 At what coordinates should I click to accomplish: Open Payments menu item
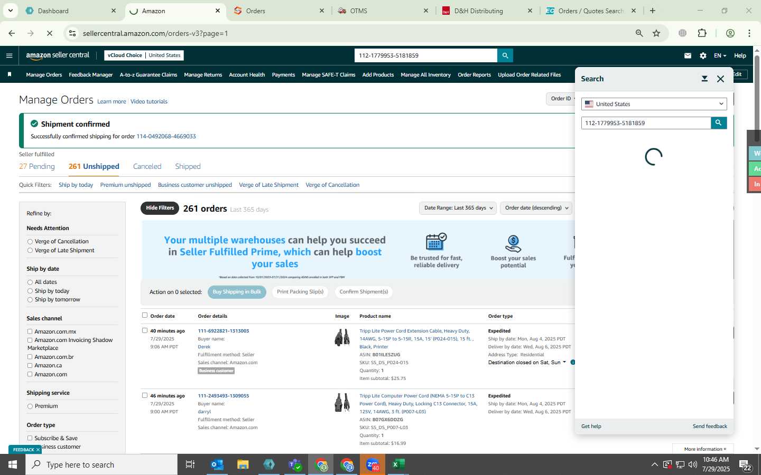[283, 75]
